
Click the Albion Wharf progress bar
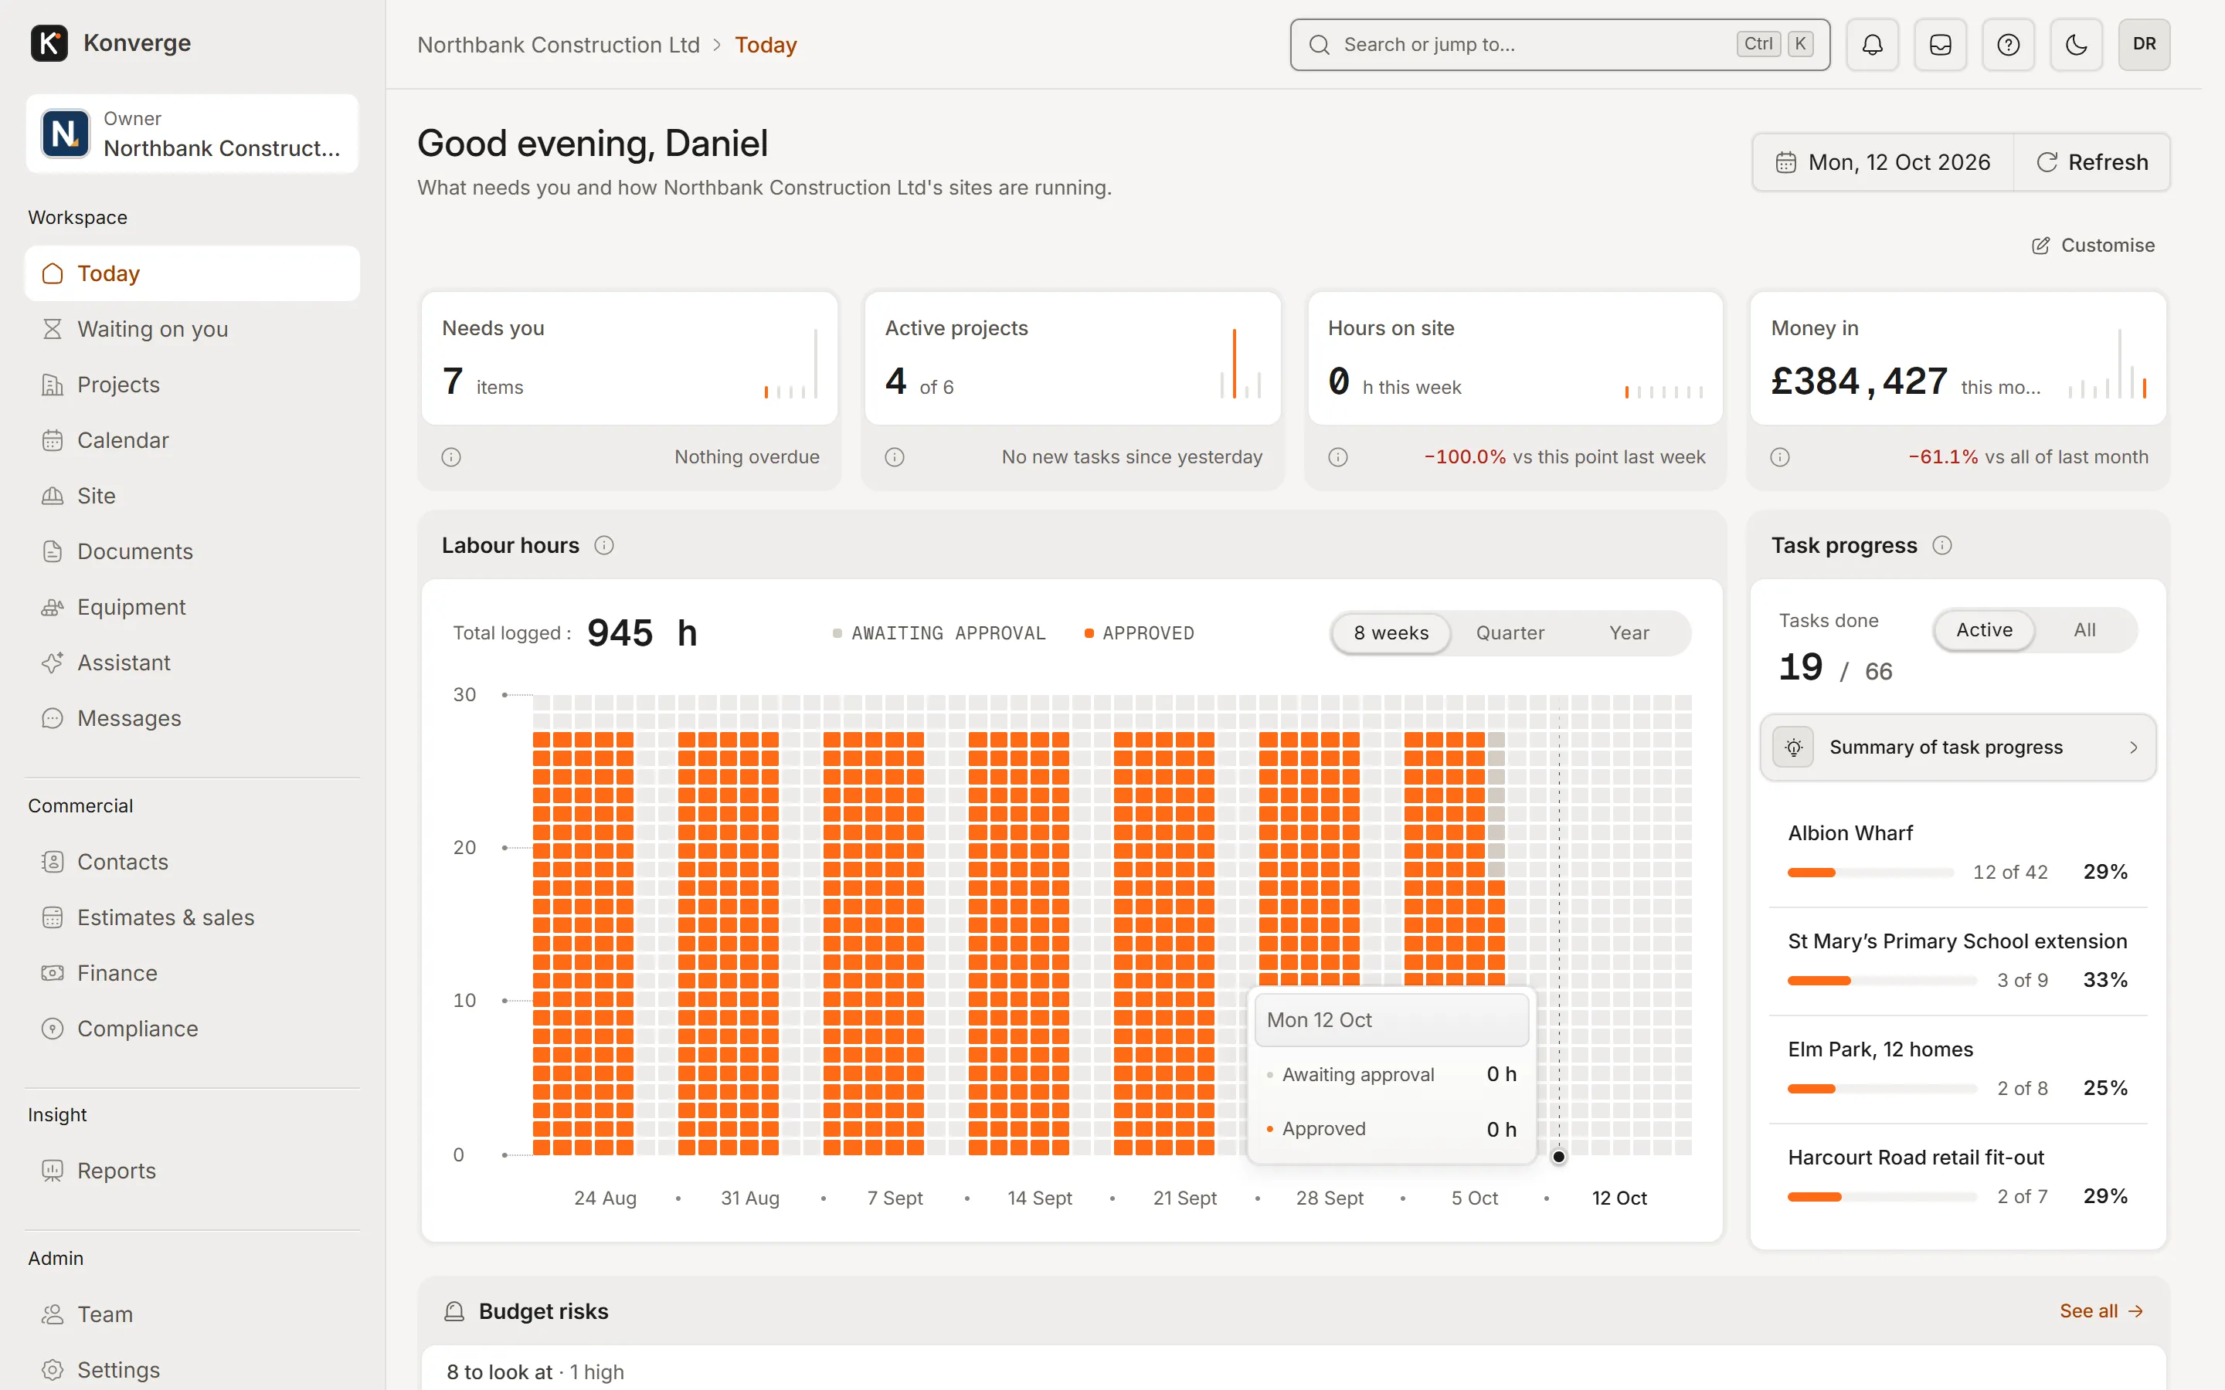(1870, 873)
